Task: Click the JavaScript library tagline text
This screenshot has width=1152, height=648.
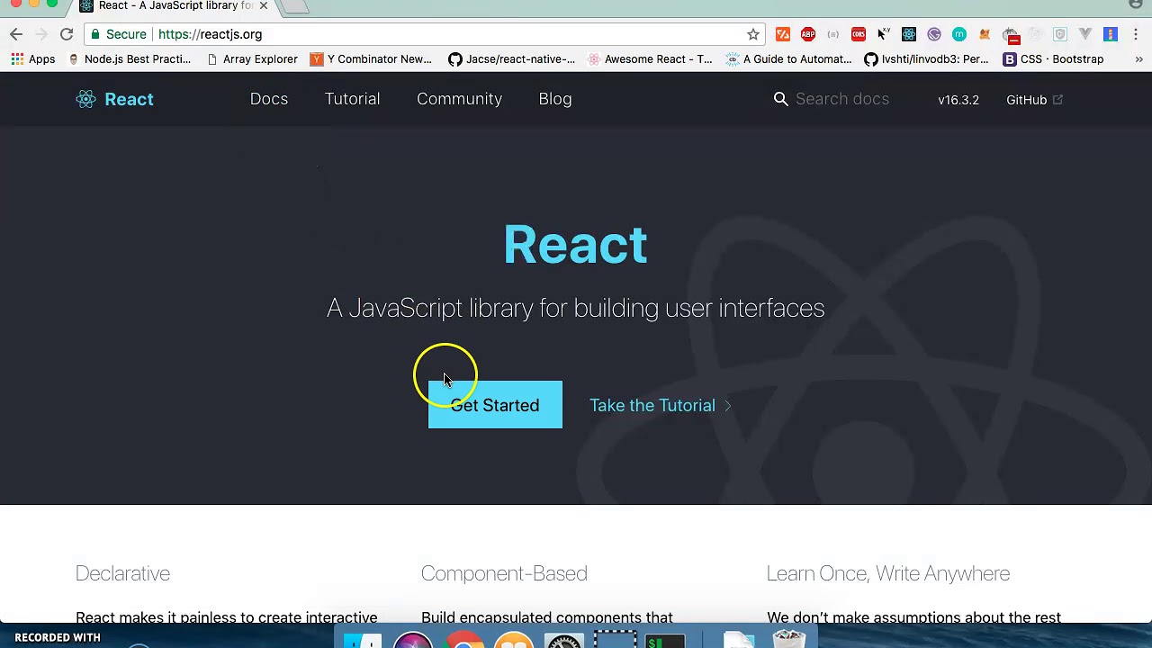Action: pyautogui.click(x=575, y=308)
